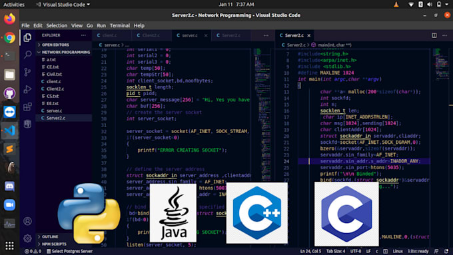Expand the NPM Scripts section
The width and height of the screenshot is (453, 255).
[63, 244]
